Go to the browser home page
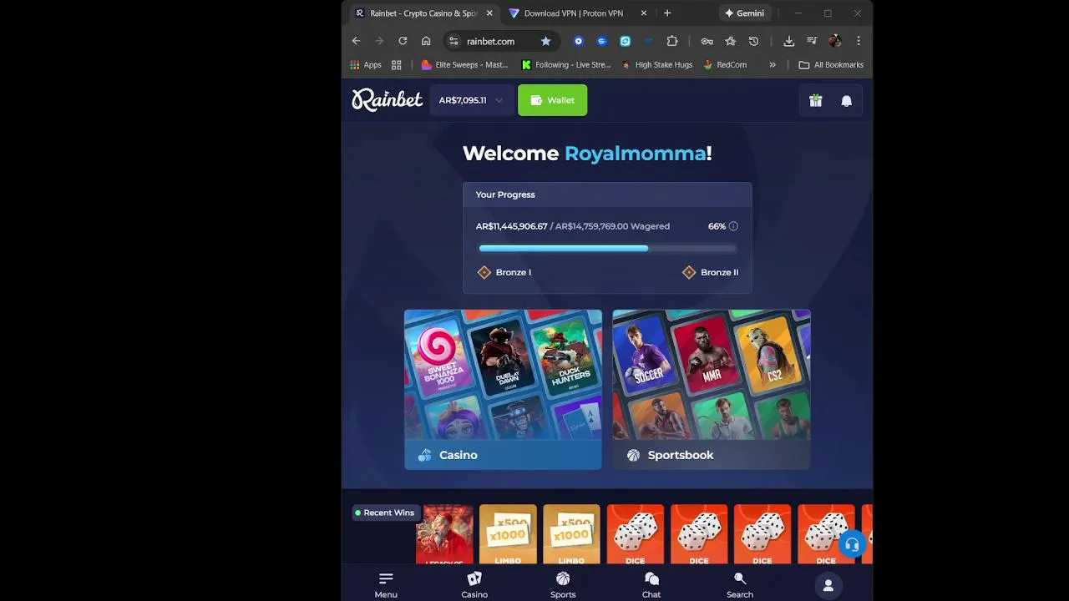The image size is (1069, 601). point(426,41)
